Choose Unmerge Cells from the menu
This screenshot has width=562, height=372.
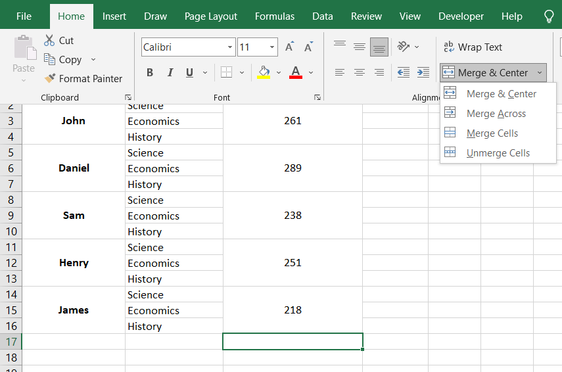[x=498, y=153]
